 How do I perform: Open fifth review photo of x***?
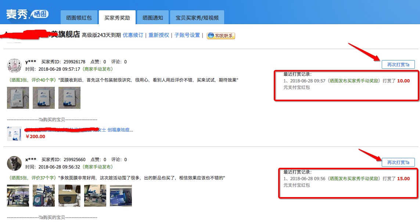(x=121, y=196)
